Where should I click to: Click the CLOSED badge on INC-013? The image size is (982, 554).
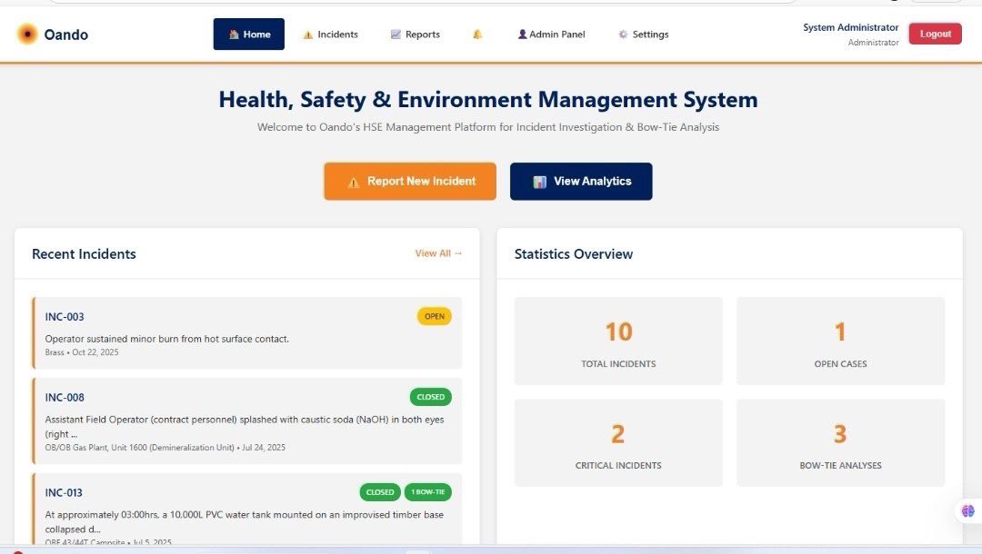380,492
